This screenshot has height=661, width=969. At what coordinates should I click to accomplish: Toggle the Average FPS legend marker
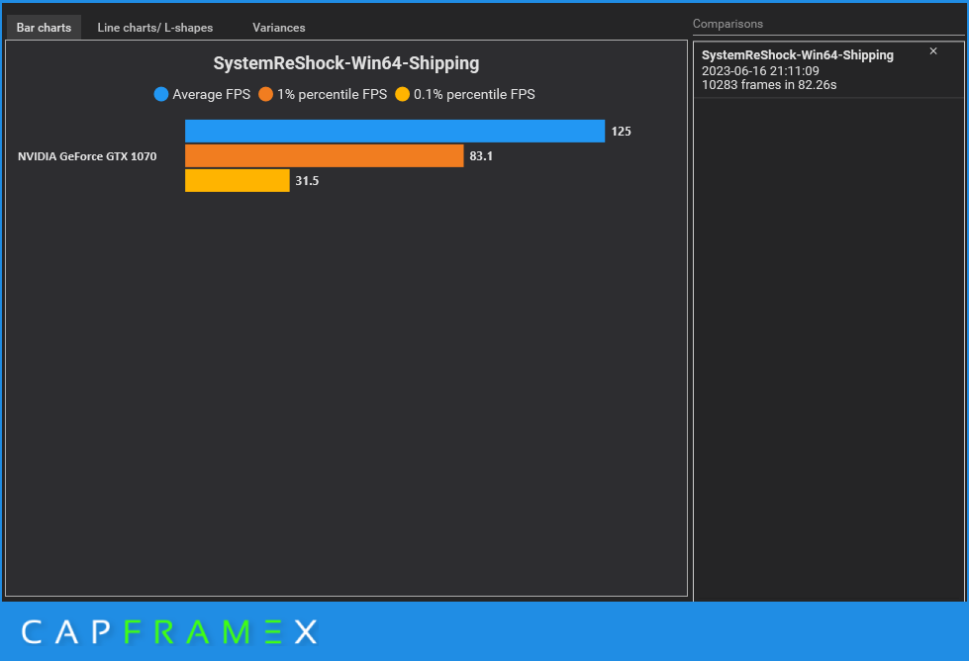click(x=160, y=94)
